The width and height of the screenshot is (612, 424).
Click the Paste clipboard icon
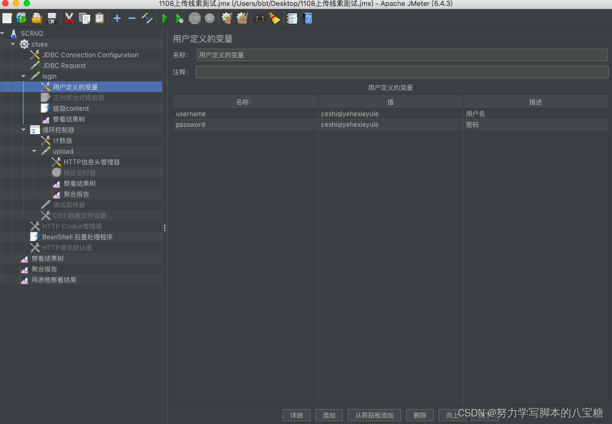[100, 18]
